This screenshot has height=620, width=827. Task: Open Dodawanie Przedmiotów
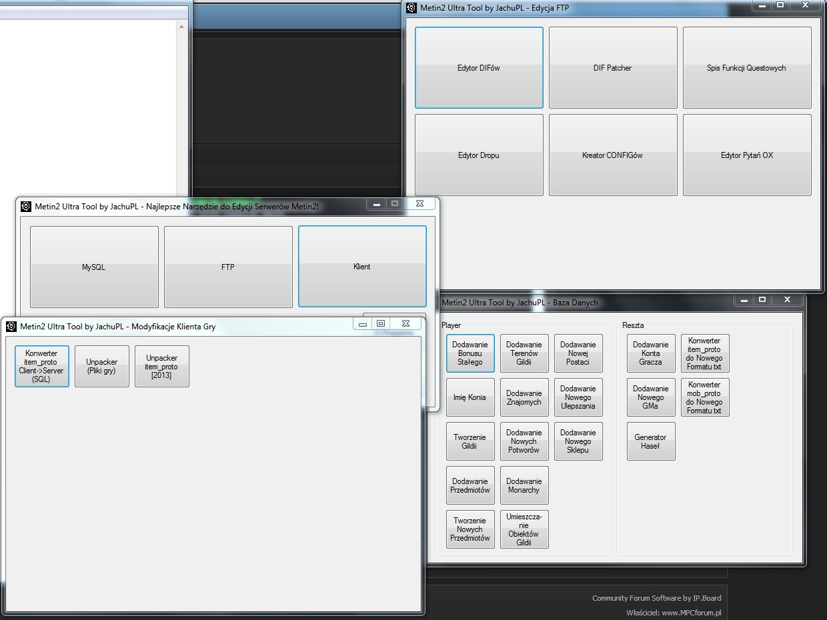[471, 485]
